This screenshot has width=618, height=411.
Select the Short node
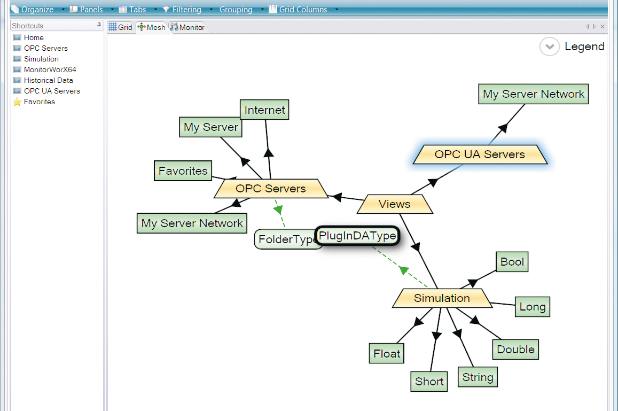429,382
